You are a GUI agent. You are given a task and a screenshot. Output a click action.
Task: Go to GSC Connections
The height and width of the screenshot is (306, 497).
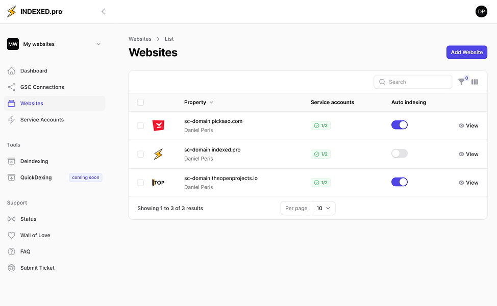coord(55,87)
